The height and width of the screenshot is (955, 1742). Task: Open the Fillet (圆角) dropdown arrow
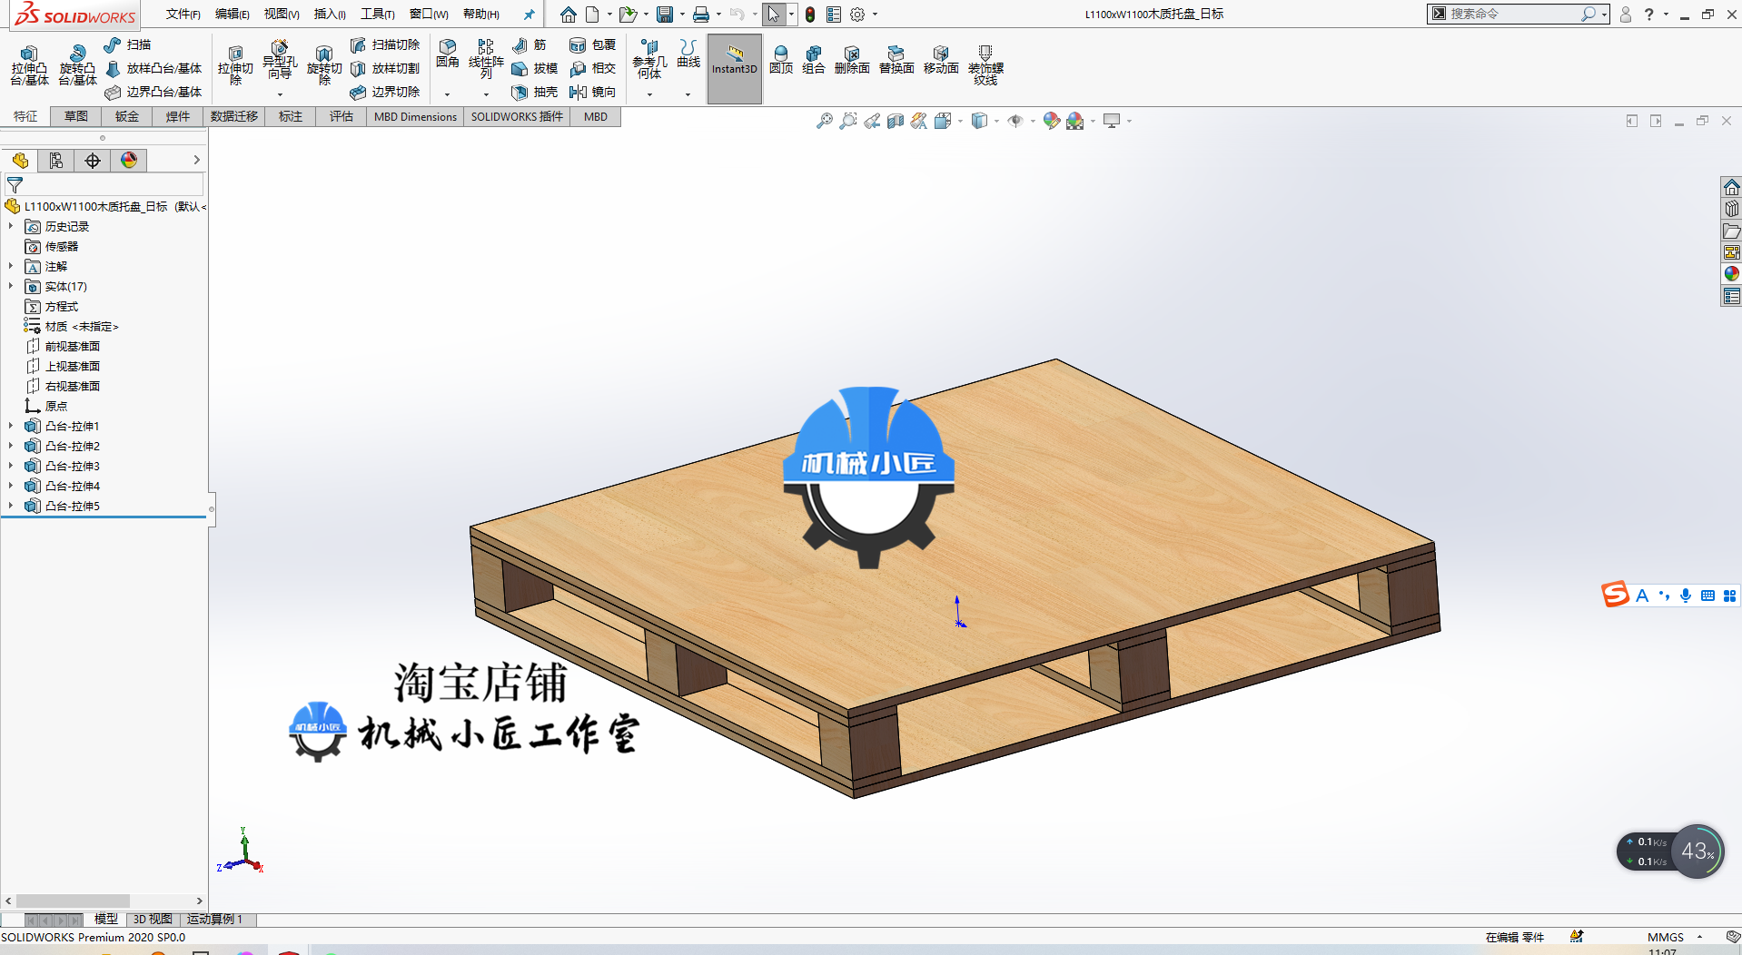[x=447, y=94]
